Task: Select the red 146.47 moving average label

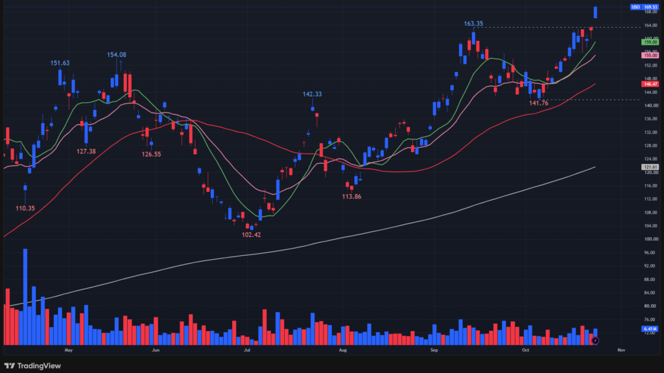Action: (650, 84)
